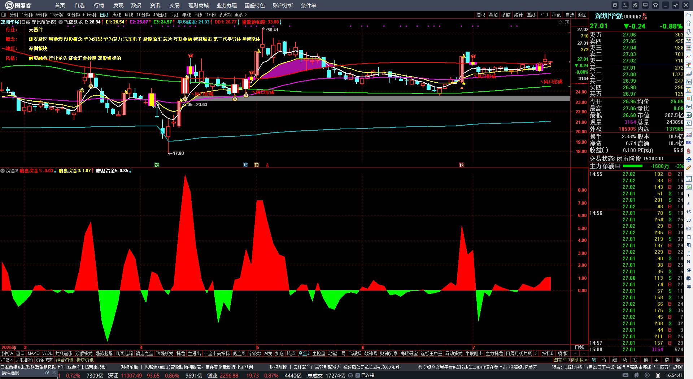Click the crosshair target icon in status bar
Image resolution: width=693 pixels, height=379 pixels.
(647, 375)
